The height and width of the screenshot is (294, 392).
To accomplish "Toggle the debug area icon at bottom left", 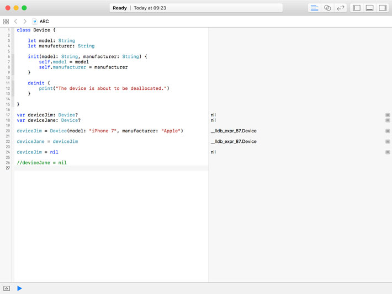I will [x=7, y=288].
